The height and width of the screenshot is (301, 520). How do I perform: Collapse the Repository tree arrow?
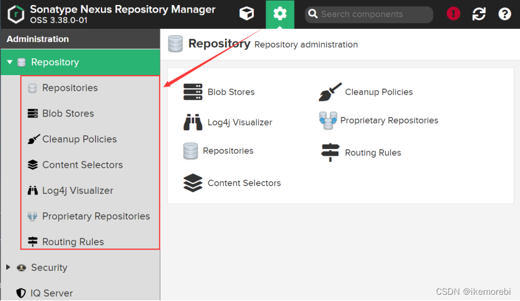[9, 62]
